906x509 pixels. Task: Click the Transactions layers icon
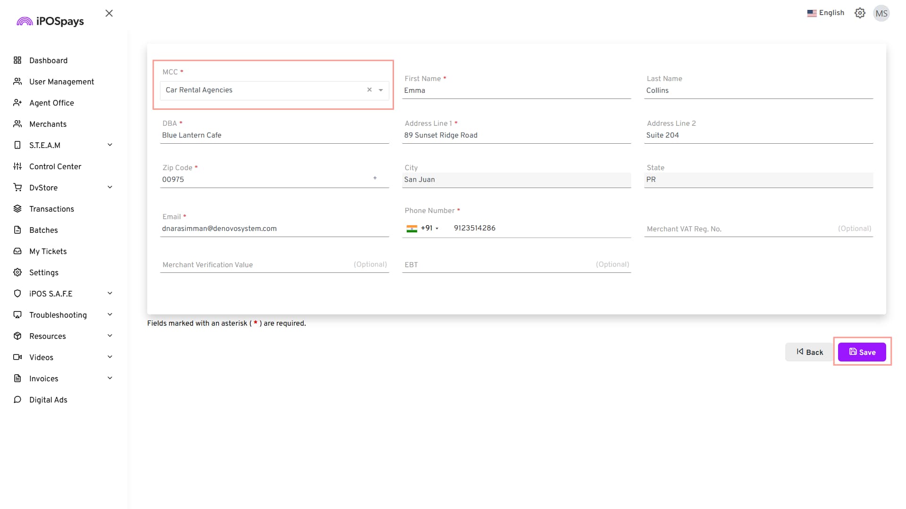[x=17, y=209]
